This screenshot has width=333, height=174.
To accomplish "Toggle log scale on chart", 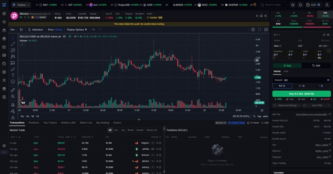I will tap(259, 116).
